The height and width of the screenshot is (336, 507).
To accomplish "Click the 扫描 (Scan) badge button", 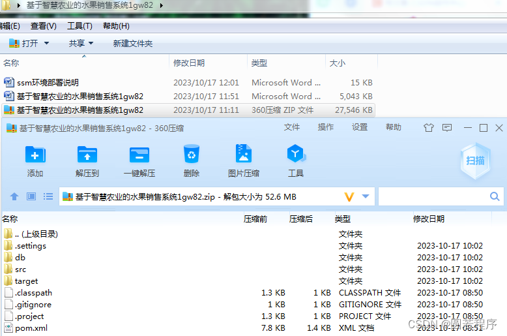I will [475, 161].
